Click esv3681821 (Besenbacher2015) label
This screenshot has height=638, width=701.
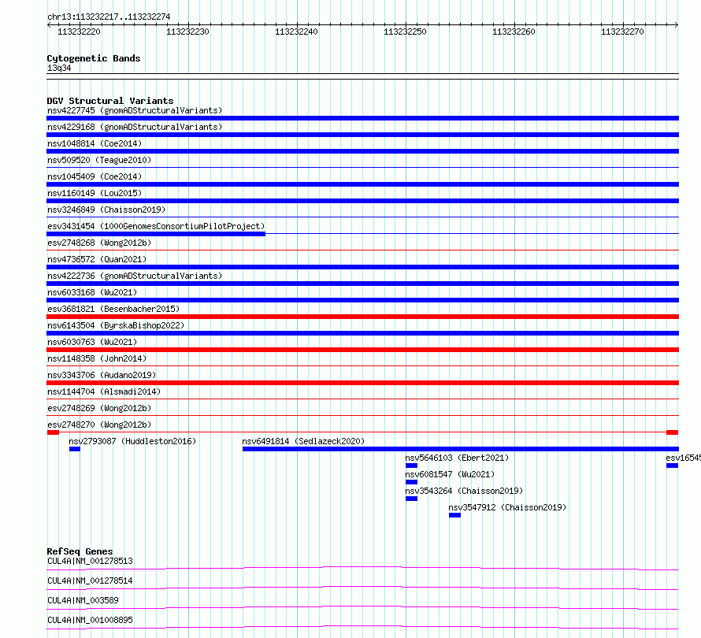(x=113, y=309)
